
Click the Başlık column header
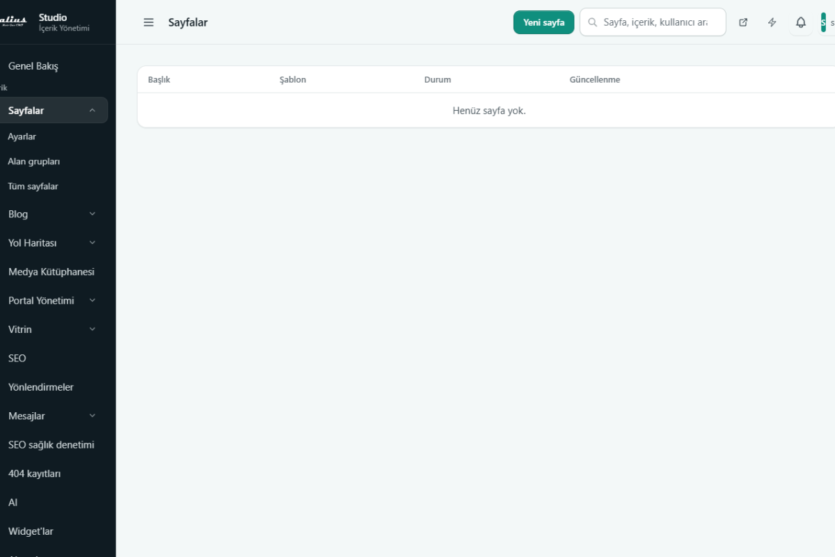pyautogui.click(x=159, y=79)
